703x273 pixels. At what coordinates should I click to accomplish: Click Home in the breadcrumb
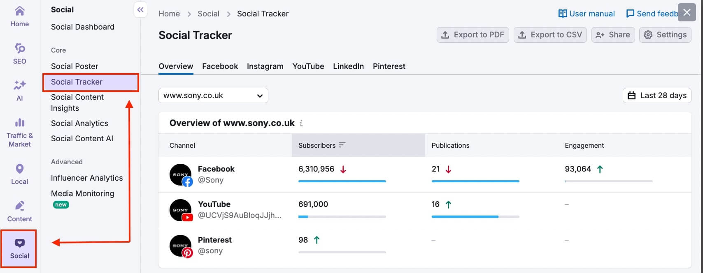(169, 14)
